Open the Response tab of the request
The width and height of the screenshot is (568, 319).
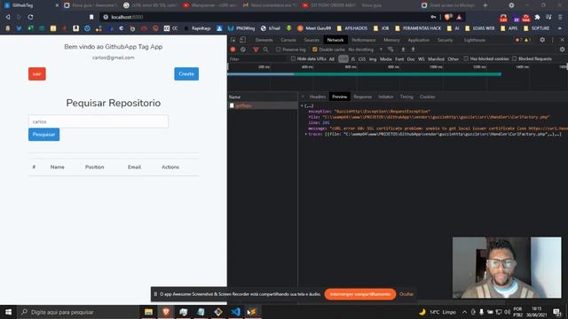click(363, 97)
